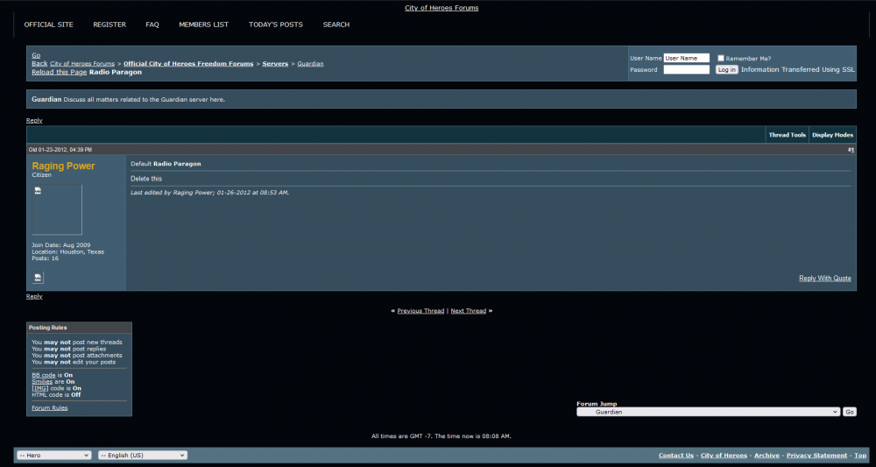Image resolution: width=876 pixels, height=467 pixels.
Task: Click into the Password field
Action: [686, 69]
